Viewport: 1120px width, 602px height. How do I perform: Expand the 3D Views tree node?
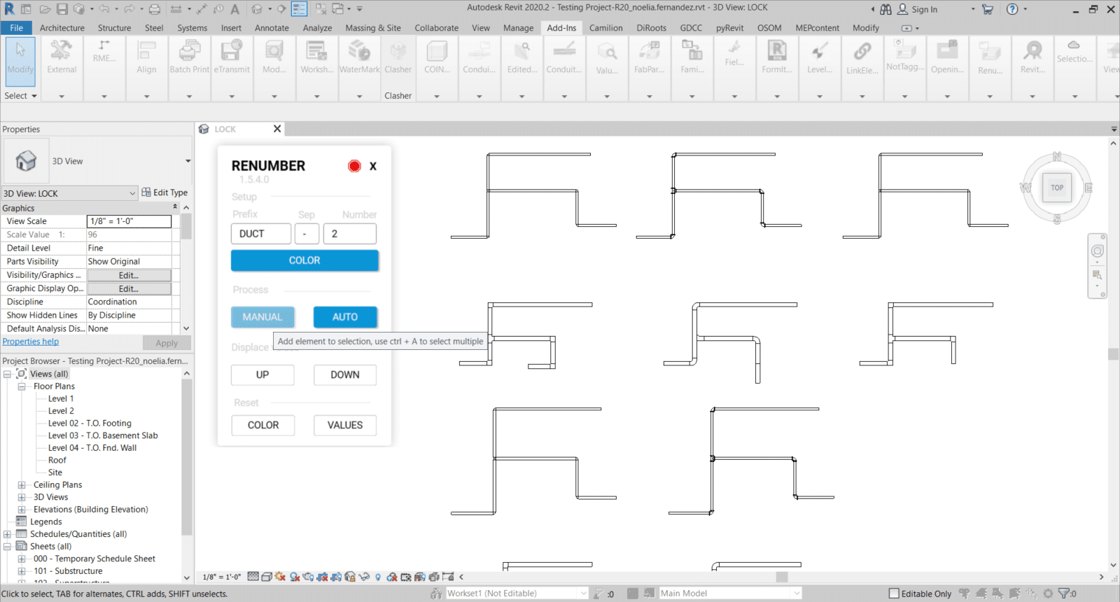point(22,497)
